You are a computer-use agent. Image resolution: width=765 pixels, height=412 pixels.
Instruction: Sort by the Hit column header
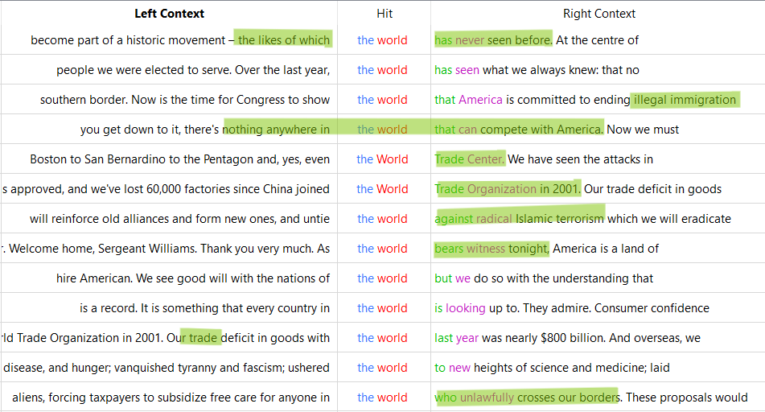pyautogui.click(x=384, y=14)
